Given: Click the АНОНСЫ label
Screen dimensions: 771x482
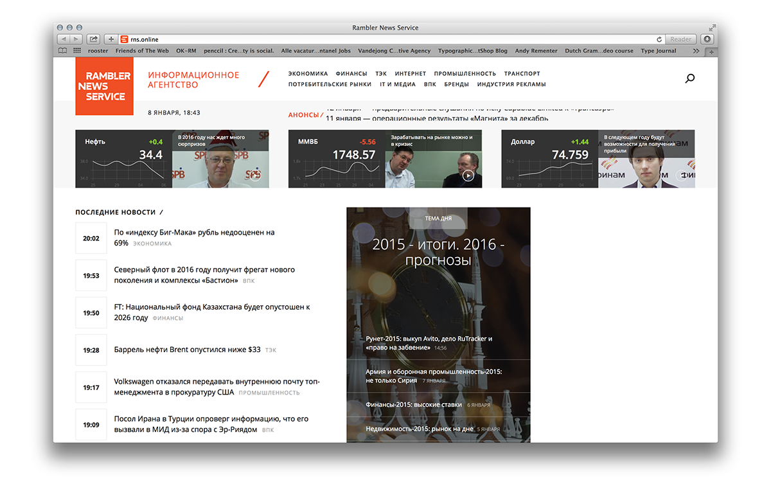Looking at the screenshot, I should [x=304, y=115].
